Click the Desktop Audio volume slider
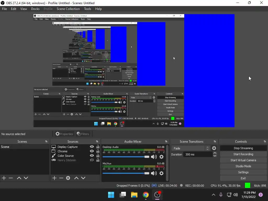Viewport: 268px width, 201px height. 126,157
